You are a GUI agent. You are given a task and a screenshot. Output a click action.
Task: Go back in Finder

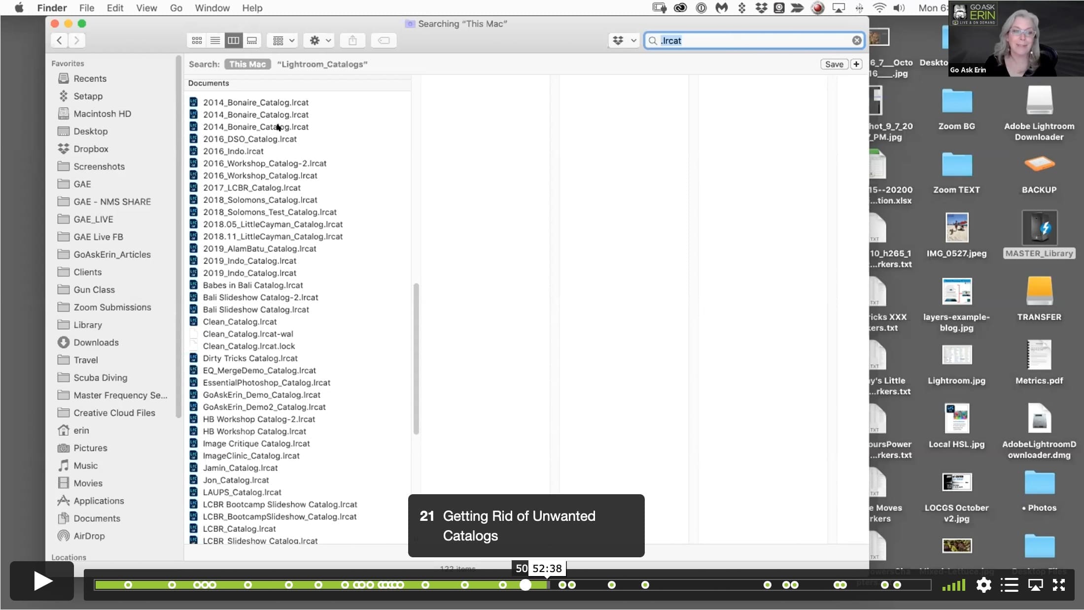(x=59, y=40)
